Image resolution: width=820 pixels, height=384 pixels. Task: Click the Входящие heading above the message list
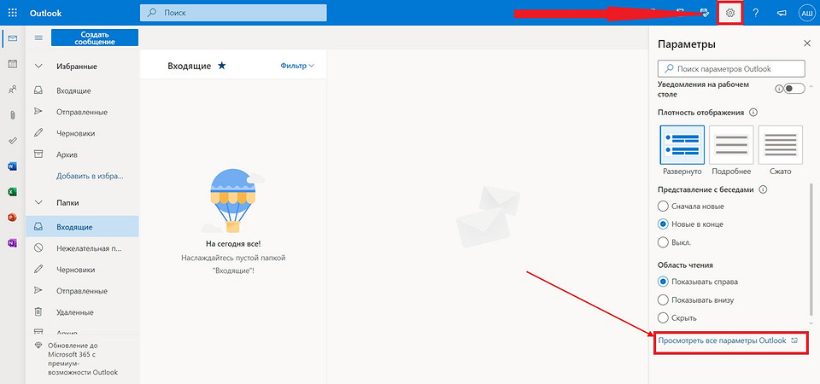(x=190, y=66)
